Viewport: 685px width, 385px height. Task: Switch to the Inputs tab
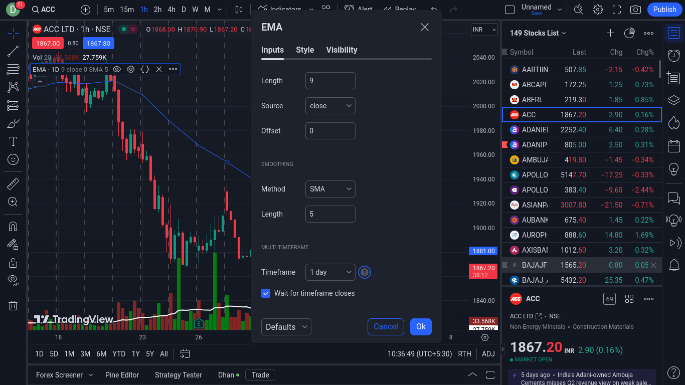pos(272,50)
